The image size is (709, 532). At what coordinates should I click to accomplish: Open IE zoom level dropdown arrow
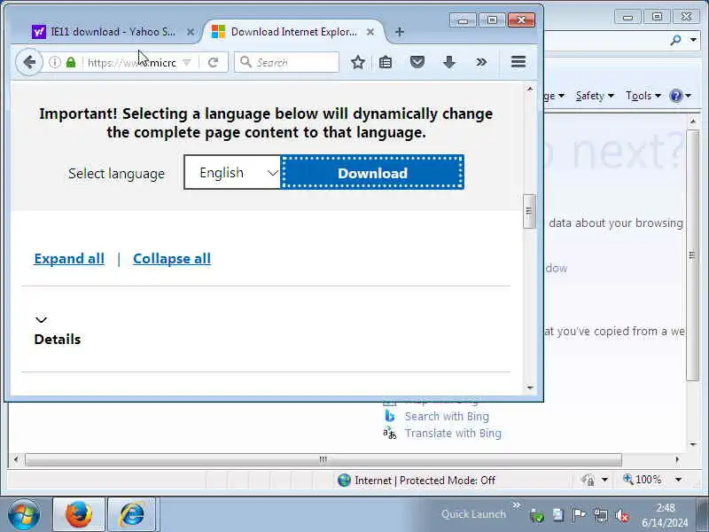coord(678,480)
